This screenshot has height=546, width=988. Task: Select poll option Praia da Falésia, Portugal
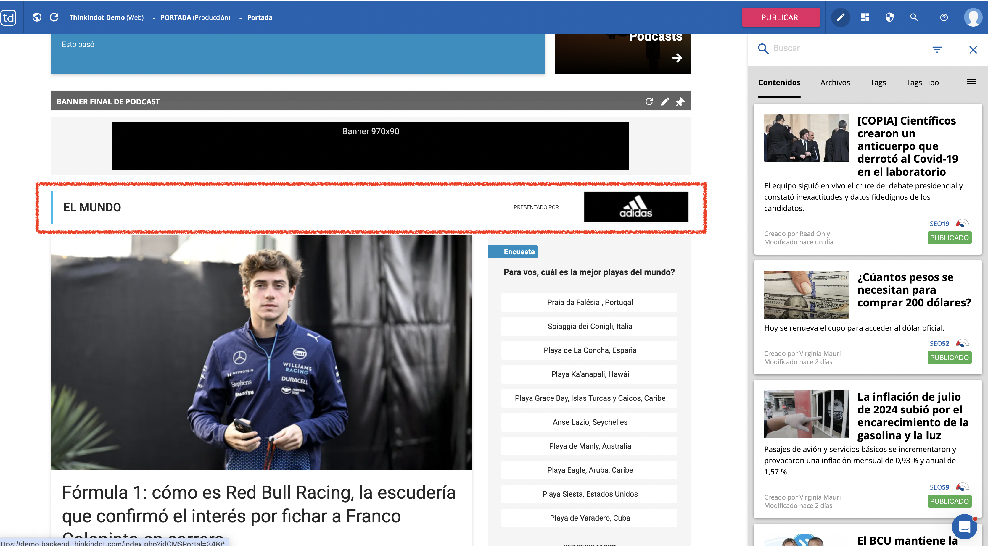(x=589, y=302)
